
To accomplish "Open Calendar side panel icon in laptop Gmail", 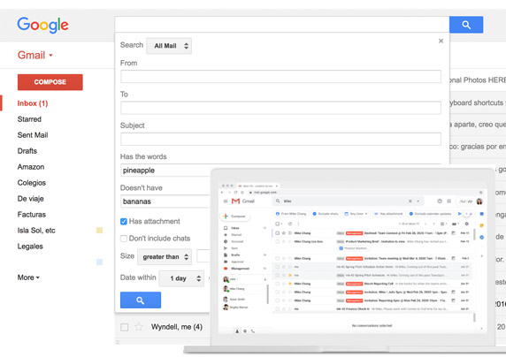I will point(482,214).
